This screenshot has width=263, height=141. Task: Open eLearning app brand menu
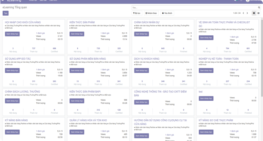[x=14, y=1]
